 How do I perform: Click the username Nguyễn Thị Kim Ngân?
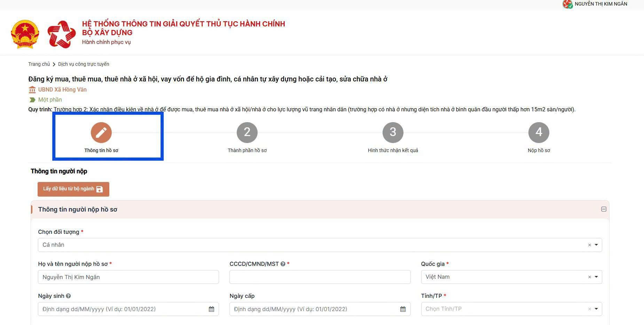pyautogui.click(x=601, y=4)
